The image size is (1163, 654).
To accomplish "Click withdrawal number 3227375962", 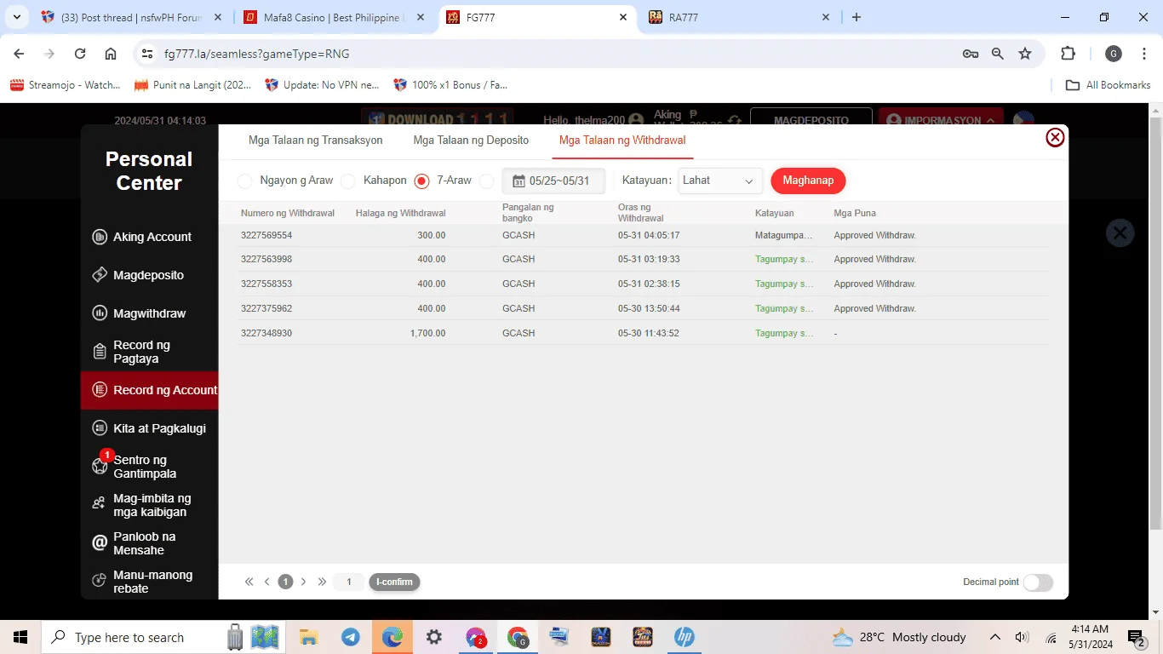I will coord(266,308).
